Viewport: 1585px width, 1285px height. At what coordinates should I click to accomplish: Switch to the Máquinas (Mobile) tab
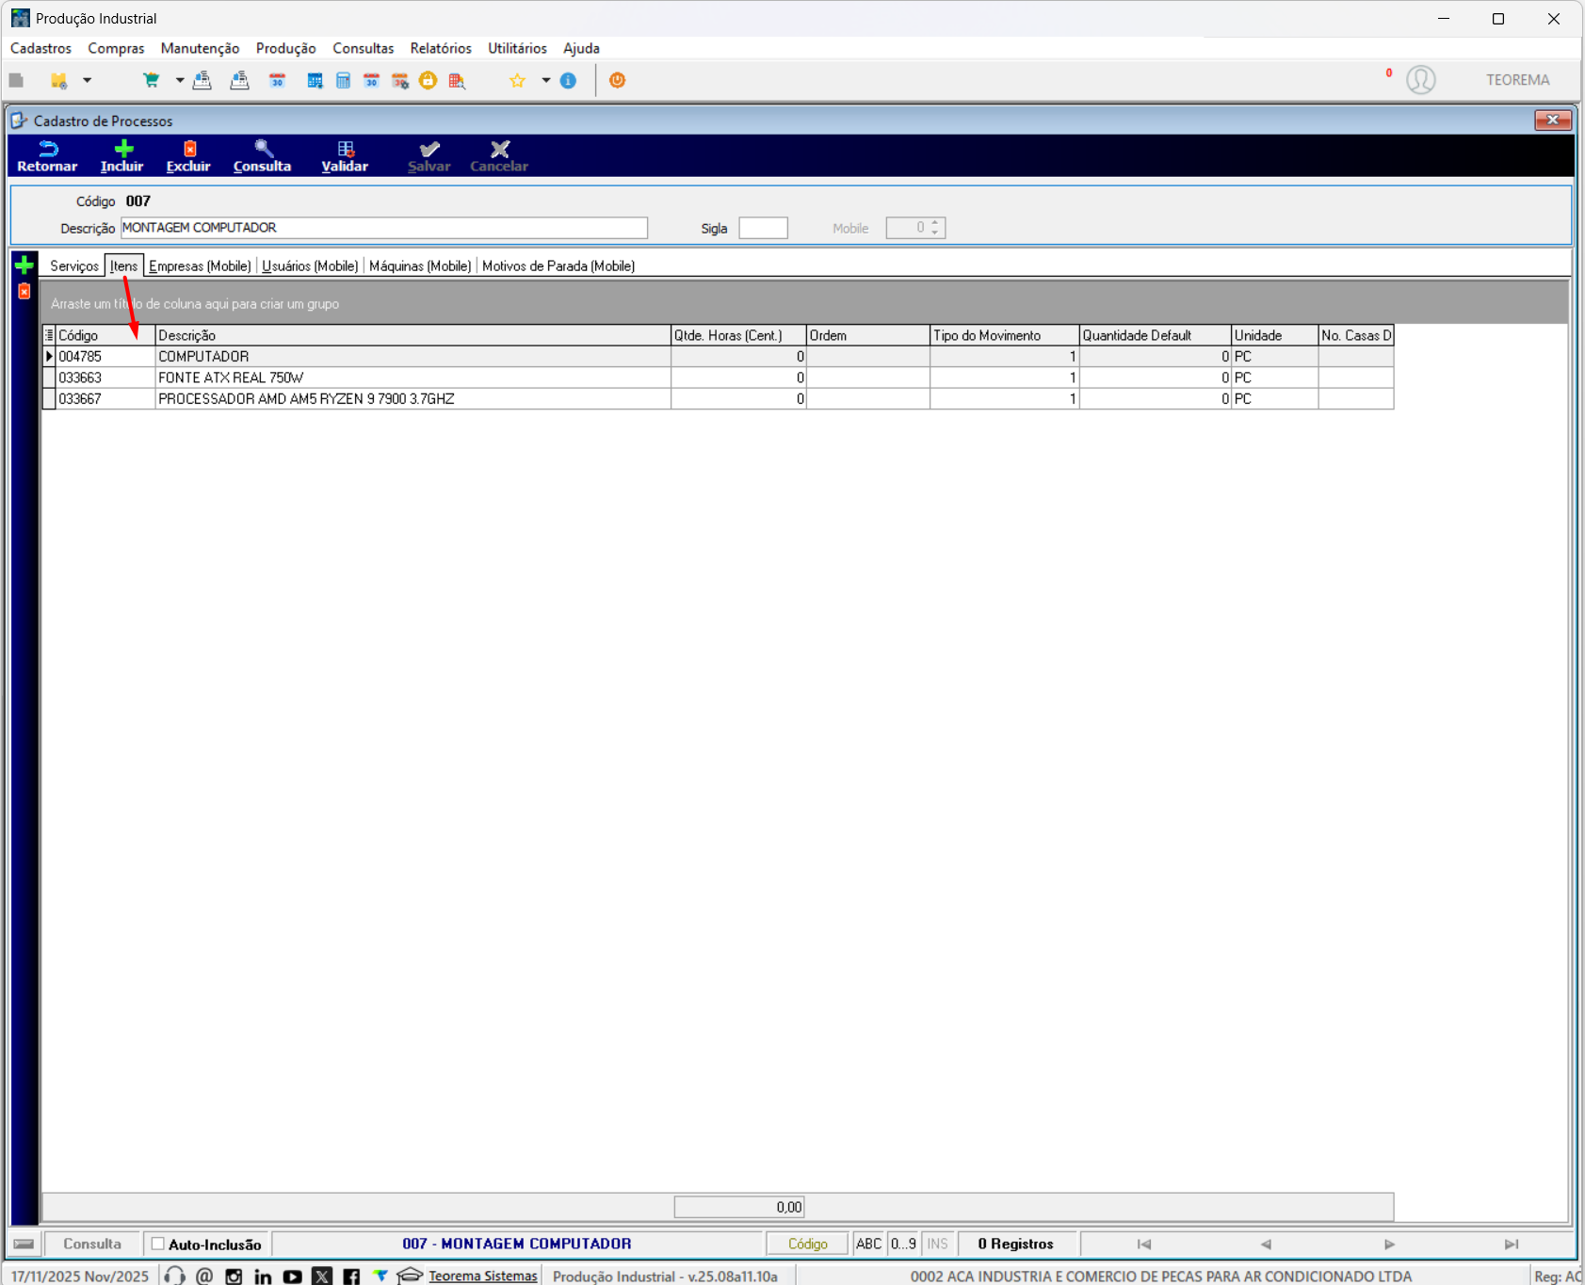[x=420, y=265]
